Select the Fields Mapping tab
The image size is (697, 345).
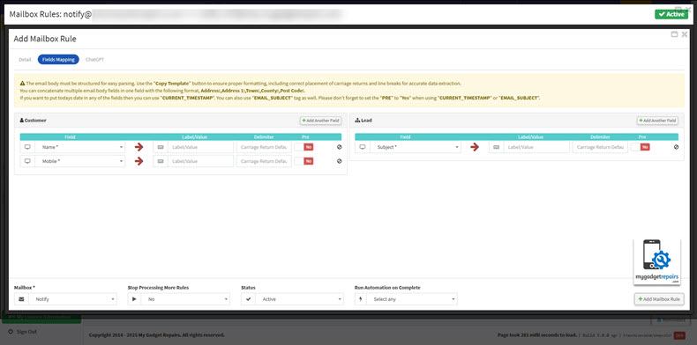(58, 60)
